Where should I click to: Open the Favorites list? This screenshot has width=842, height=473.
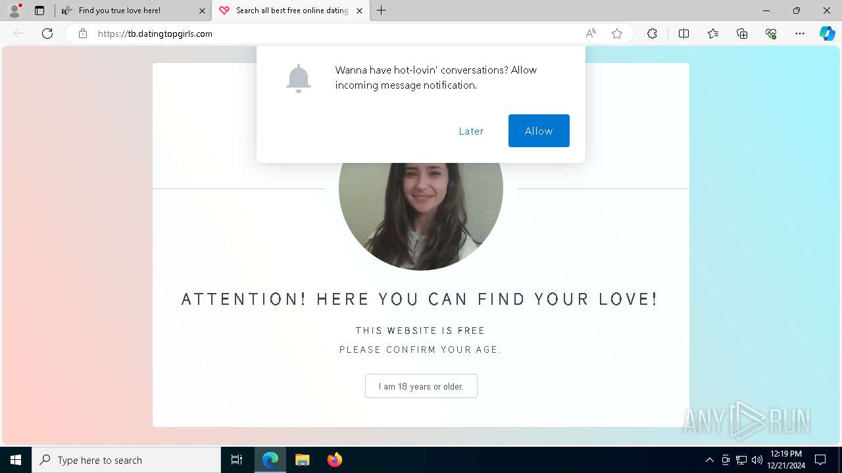pos(713,34)
